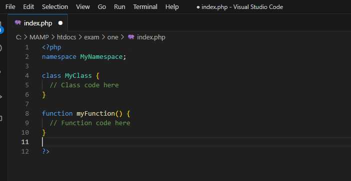
Task: Click the '// Function code here' comment
Action: coord(90,123)
